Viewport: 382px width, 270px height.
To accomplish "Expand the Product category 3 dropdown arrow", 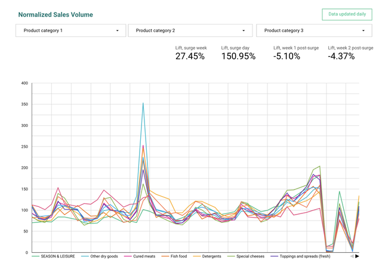I will (x=363, y=30).
